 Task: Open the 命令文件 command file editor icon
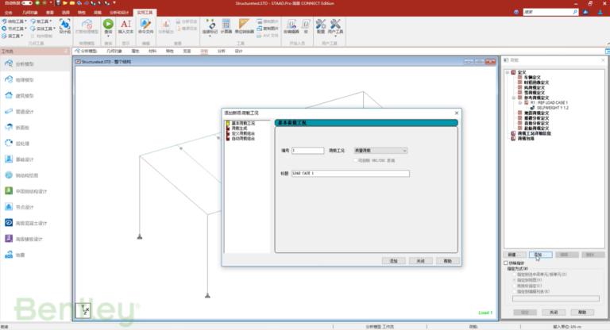point(145,25)
